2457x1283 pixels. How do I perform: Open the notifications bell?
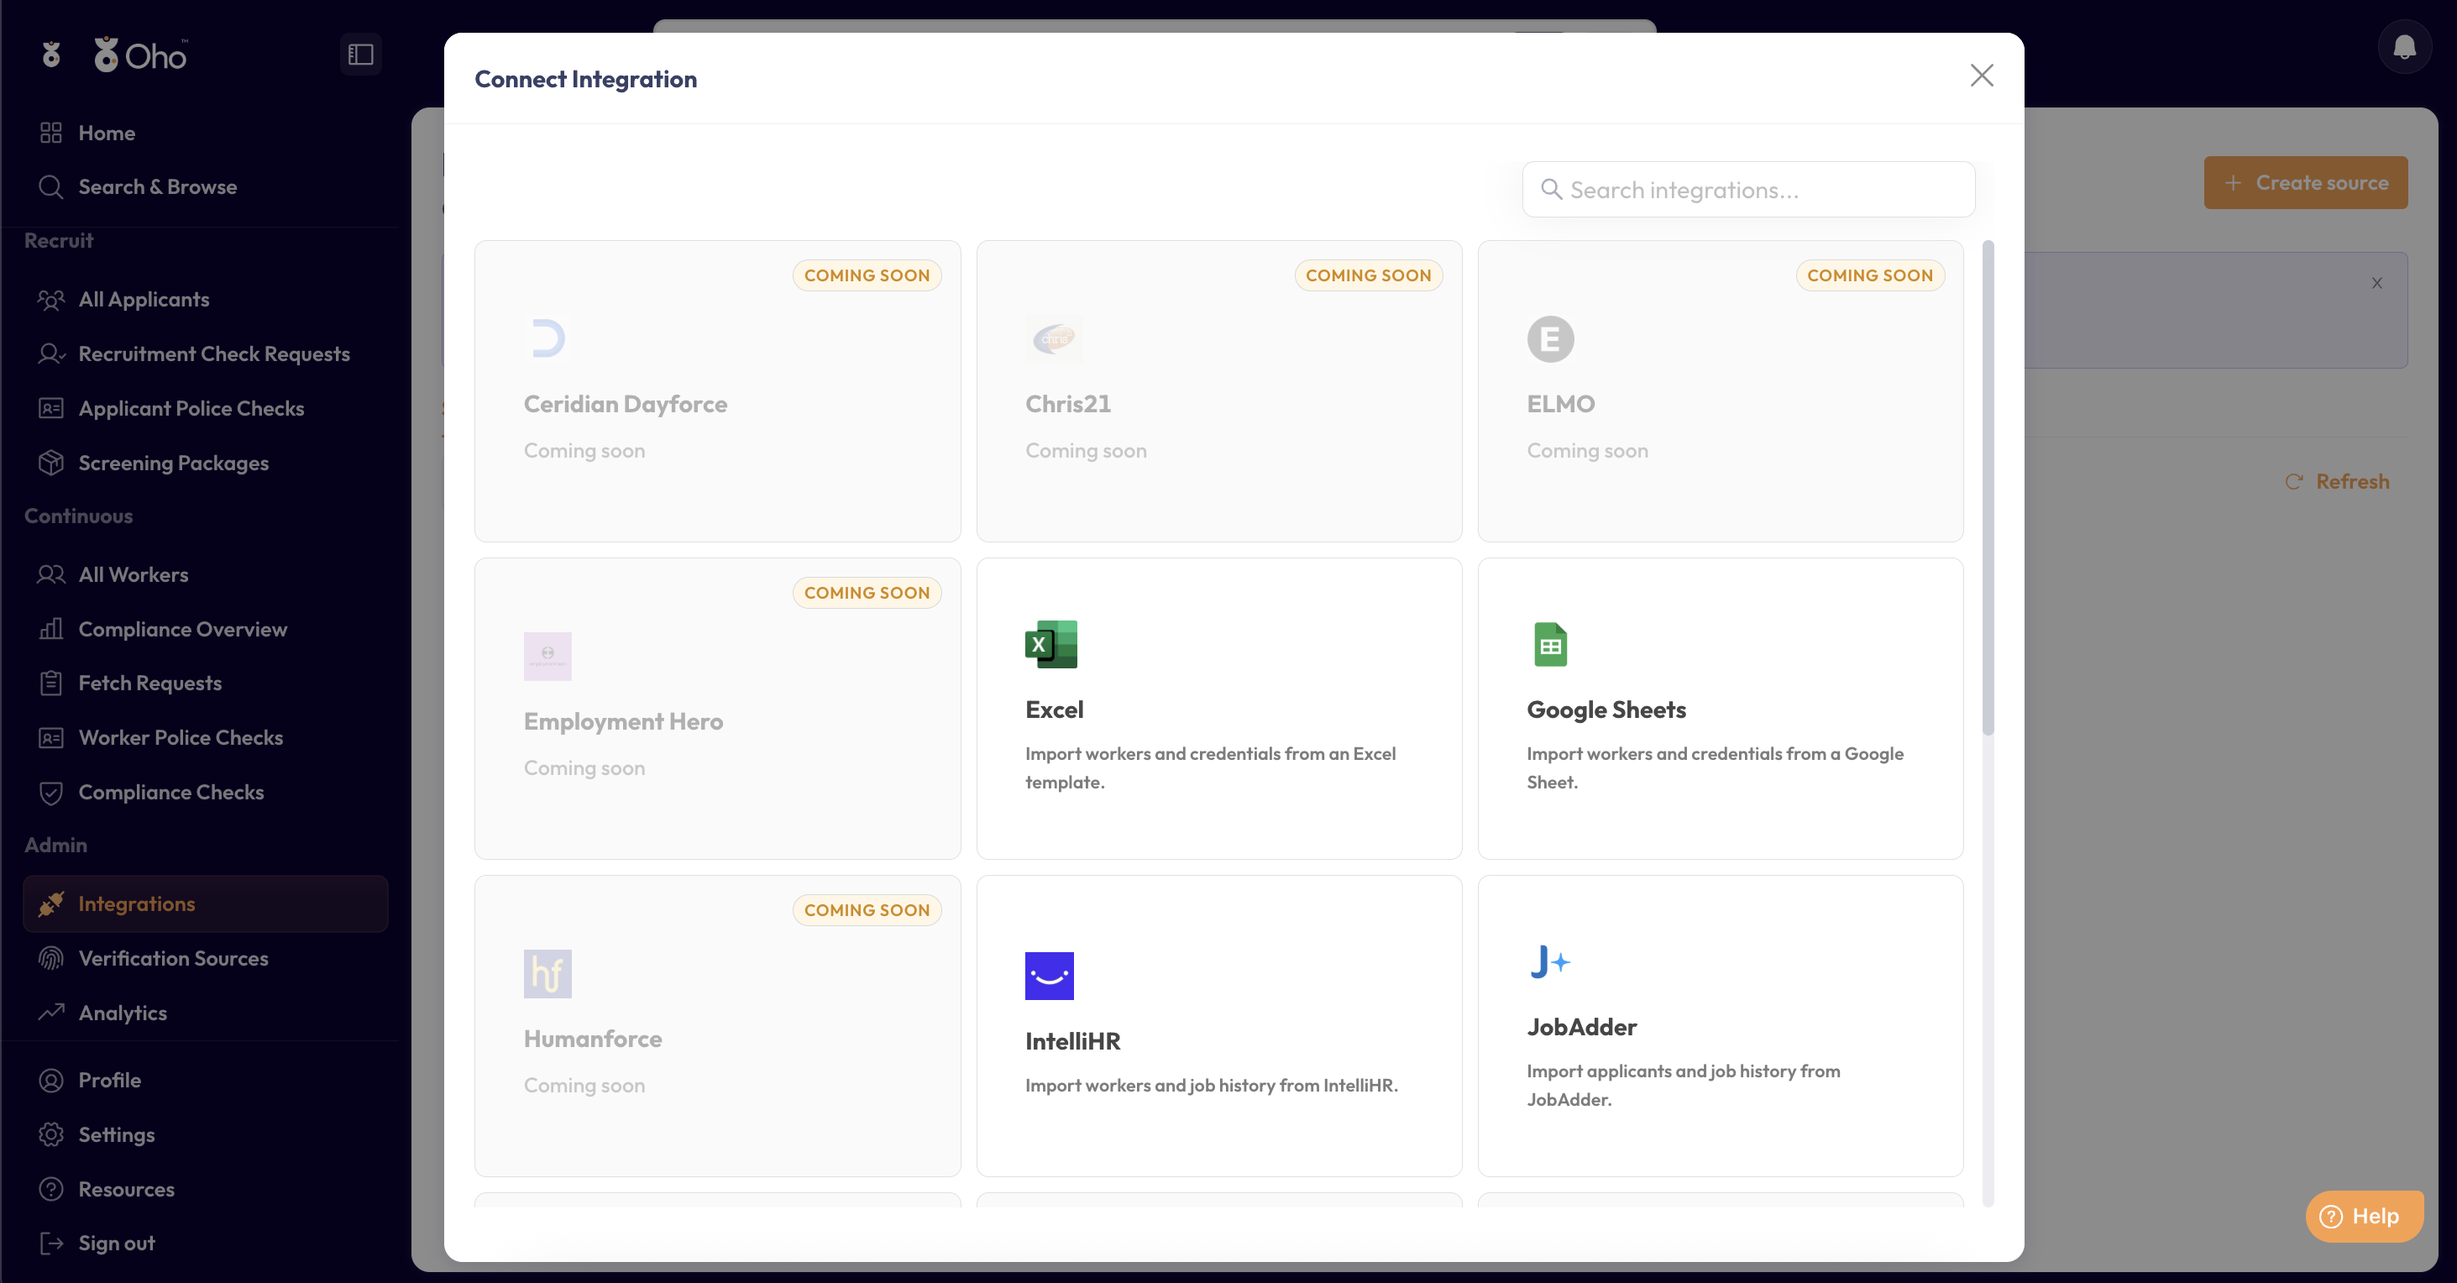(x=2405, y=47)
